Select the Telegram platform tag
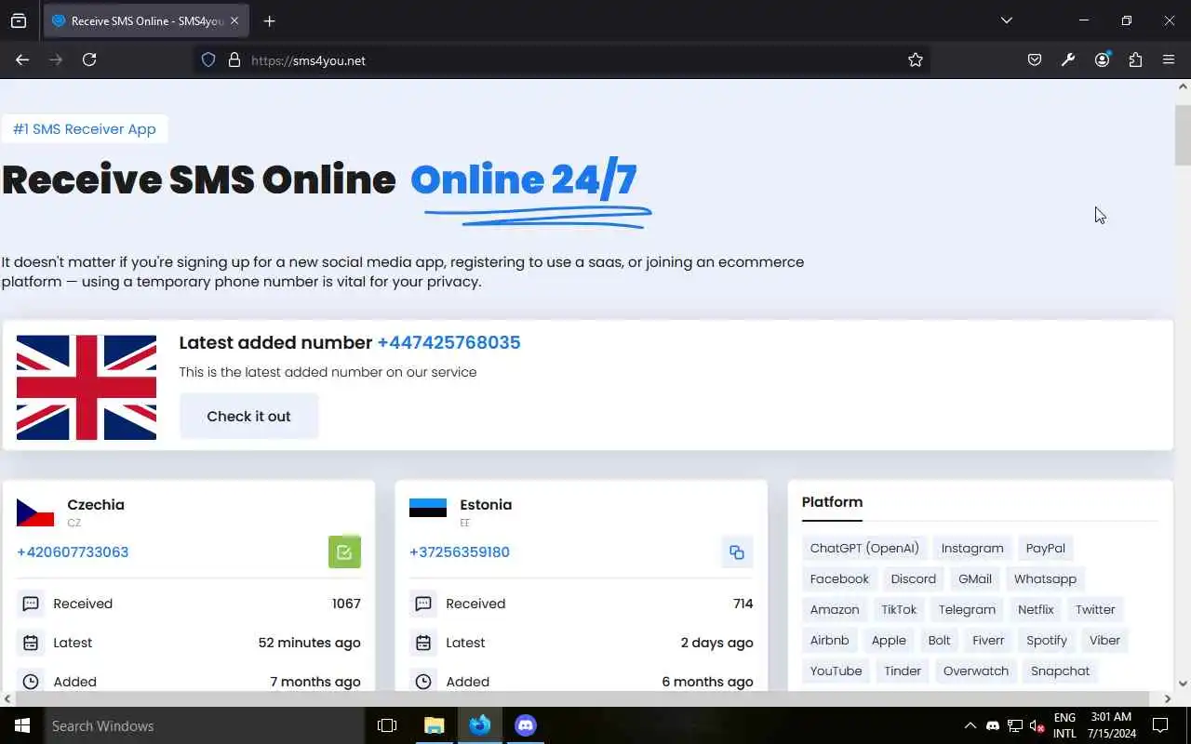 967,609
